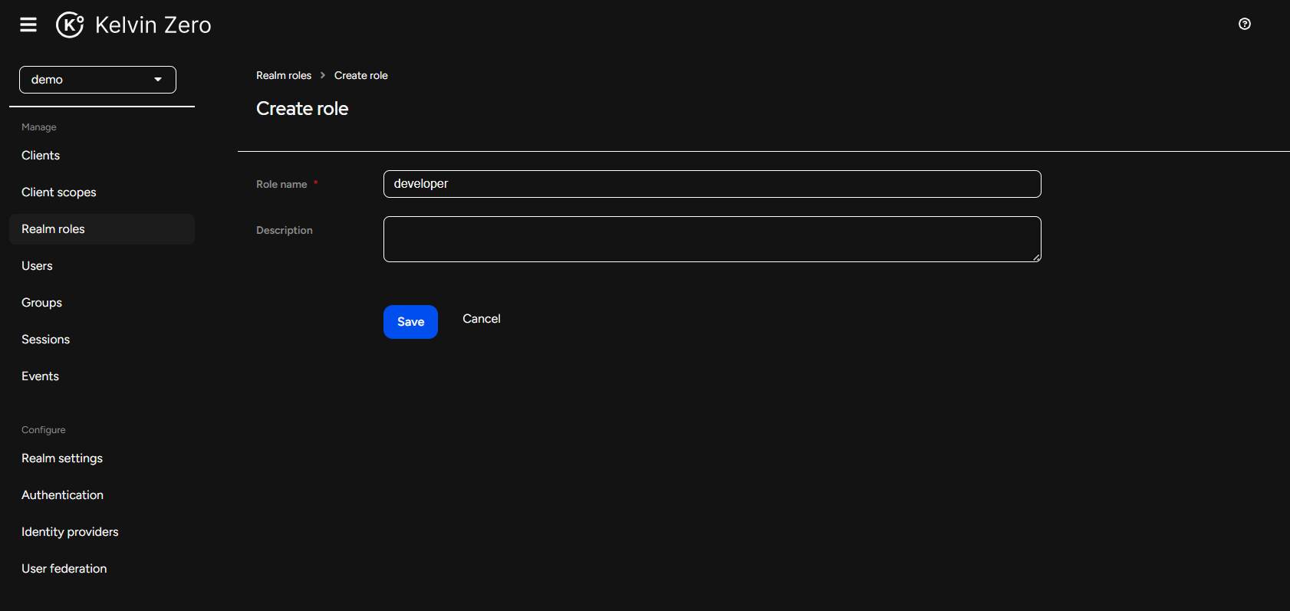Cancel the role creation
The width and height of the screenshot is (1290, 611).
[x=481, y=319]
